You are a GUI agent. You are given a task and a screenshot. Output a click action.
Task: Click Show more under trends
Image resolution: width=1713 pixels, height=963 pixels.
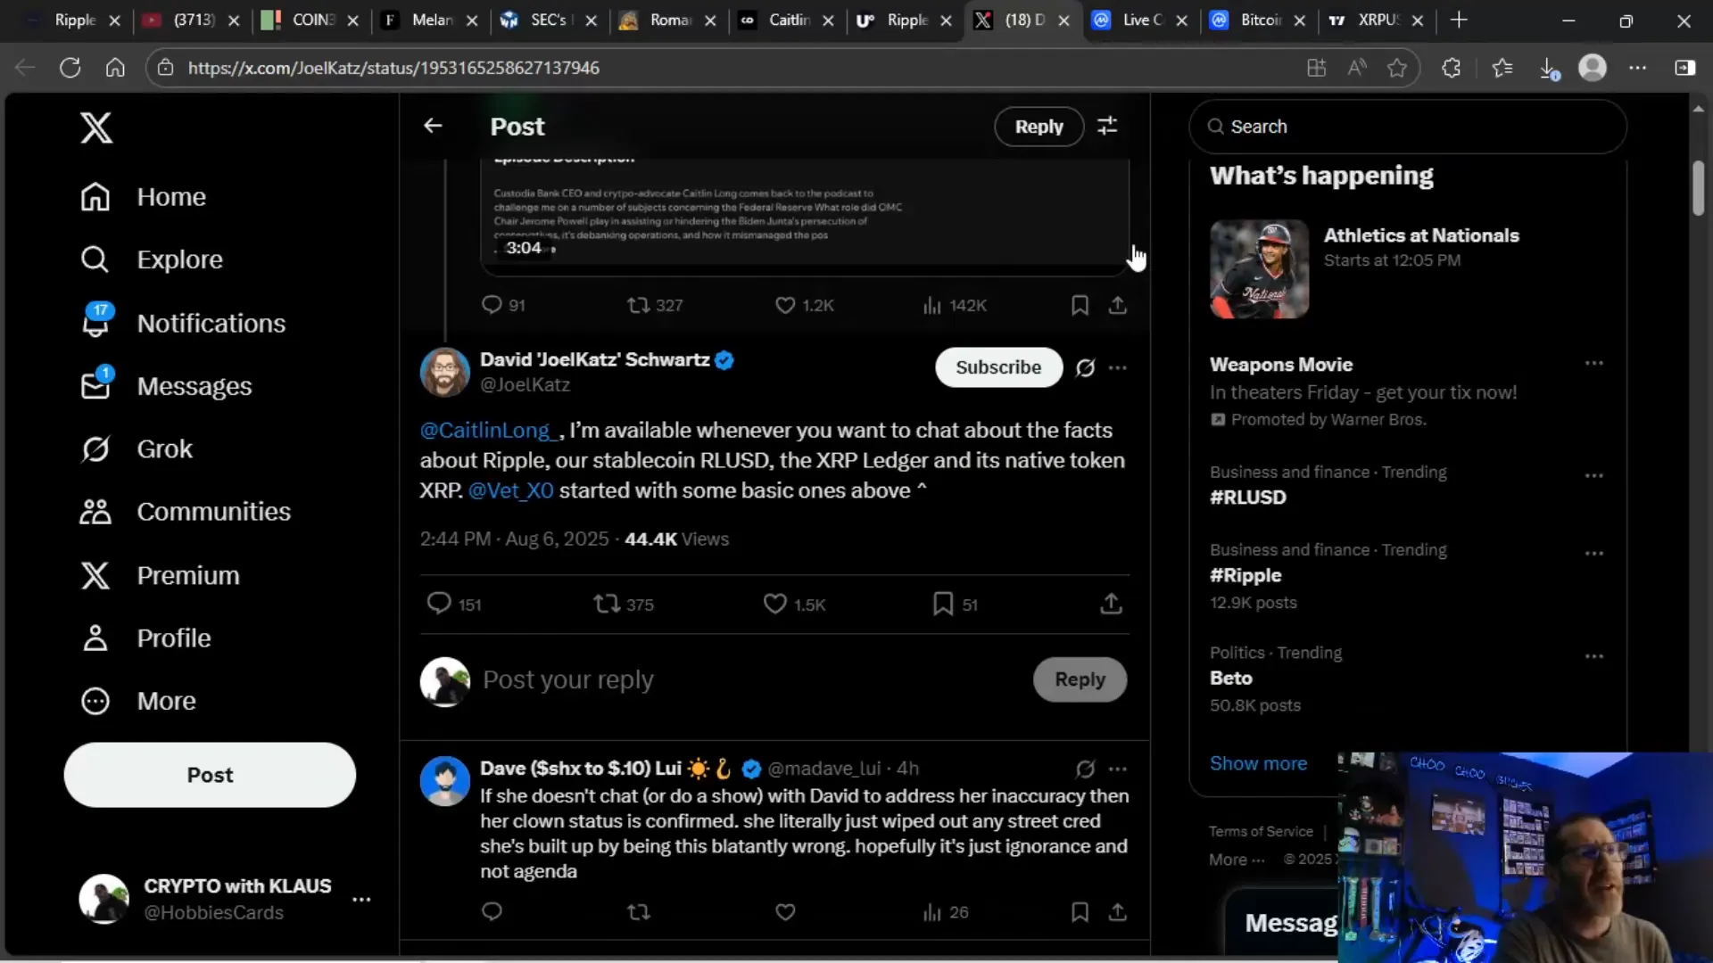point(1258,763)
